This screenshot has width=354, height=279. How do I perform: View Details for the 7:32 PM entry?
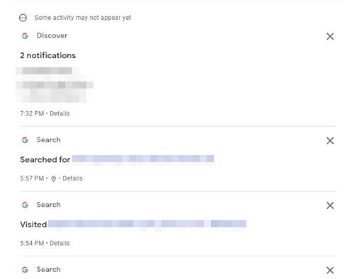click(59, 113)
